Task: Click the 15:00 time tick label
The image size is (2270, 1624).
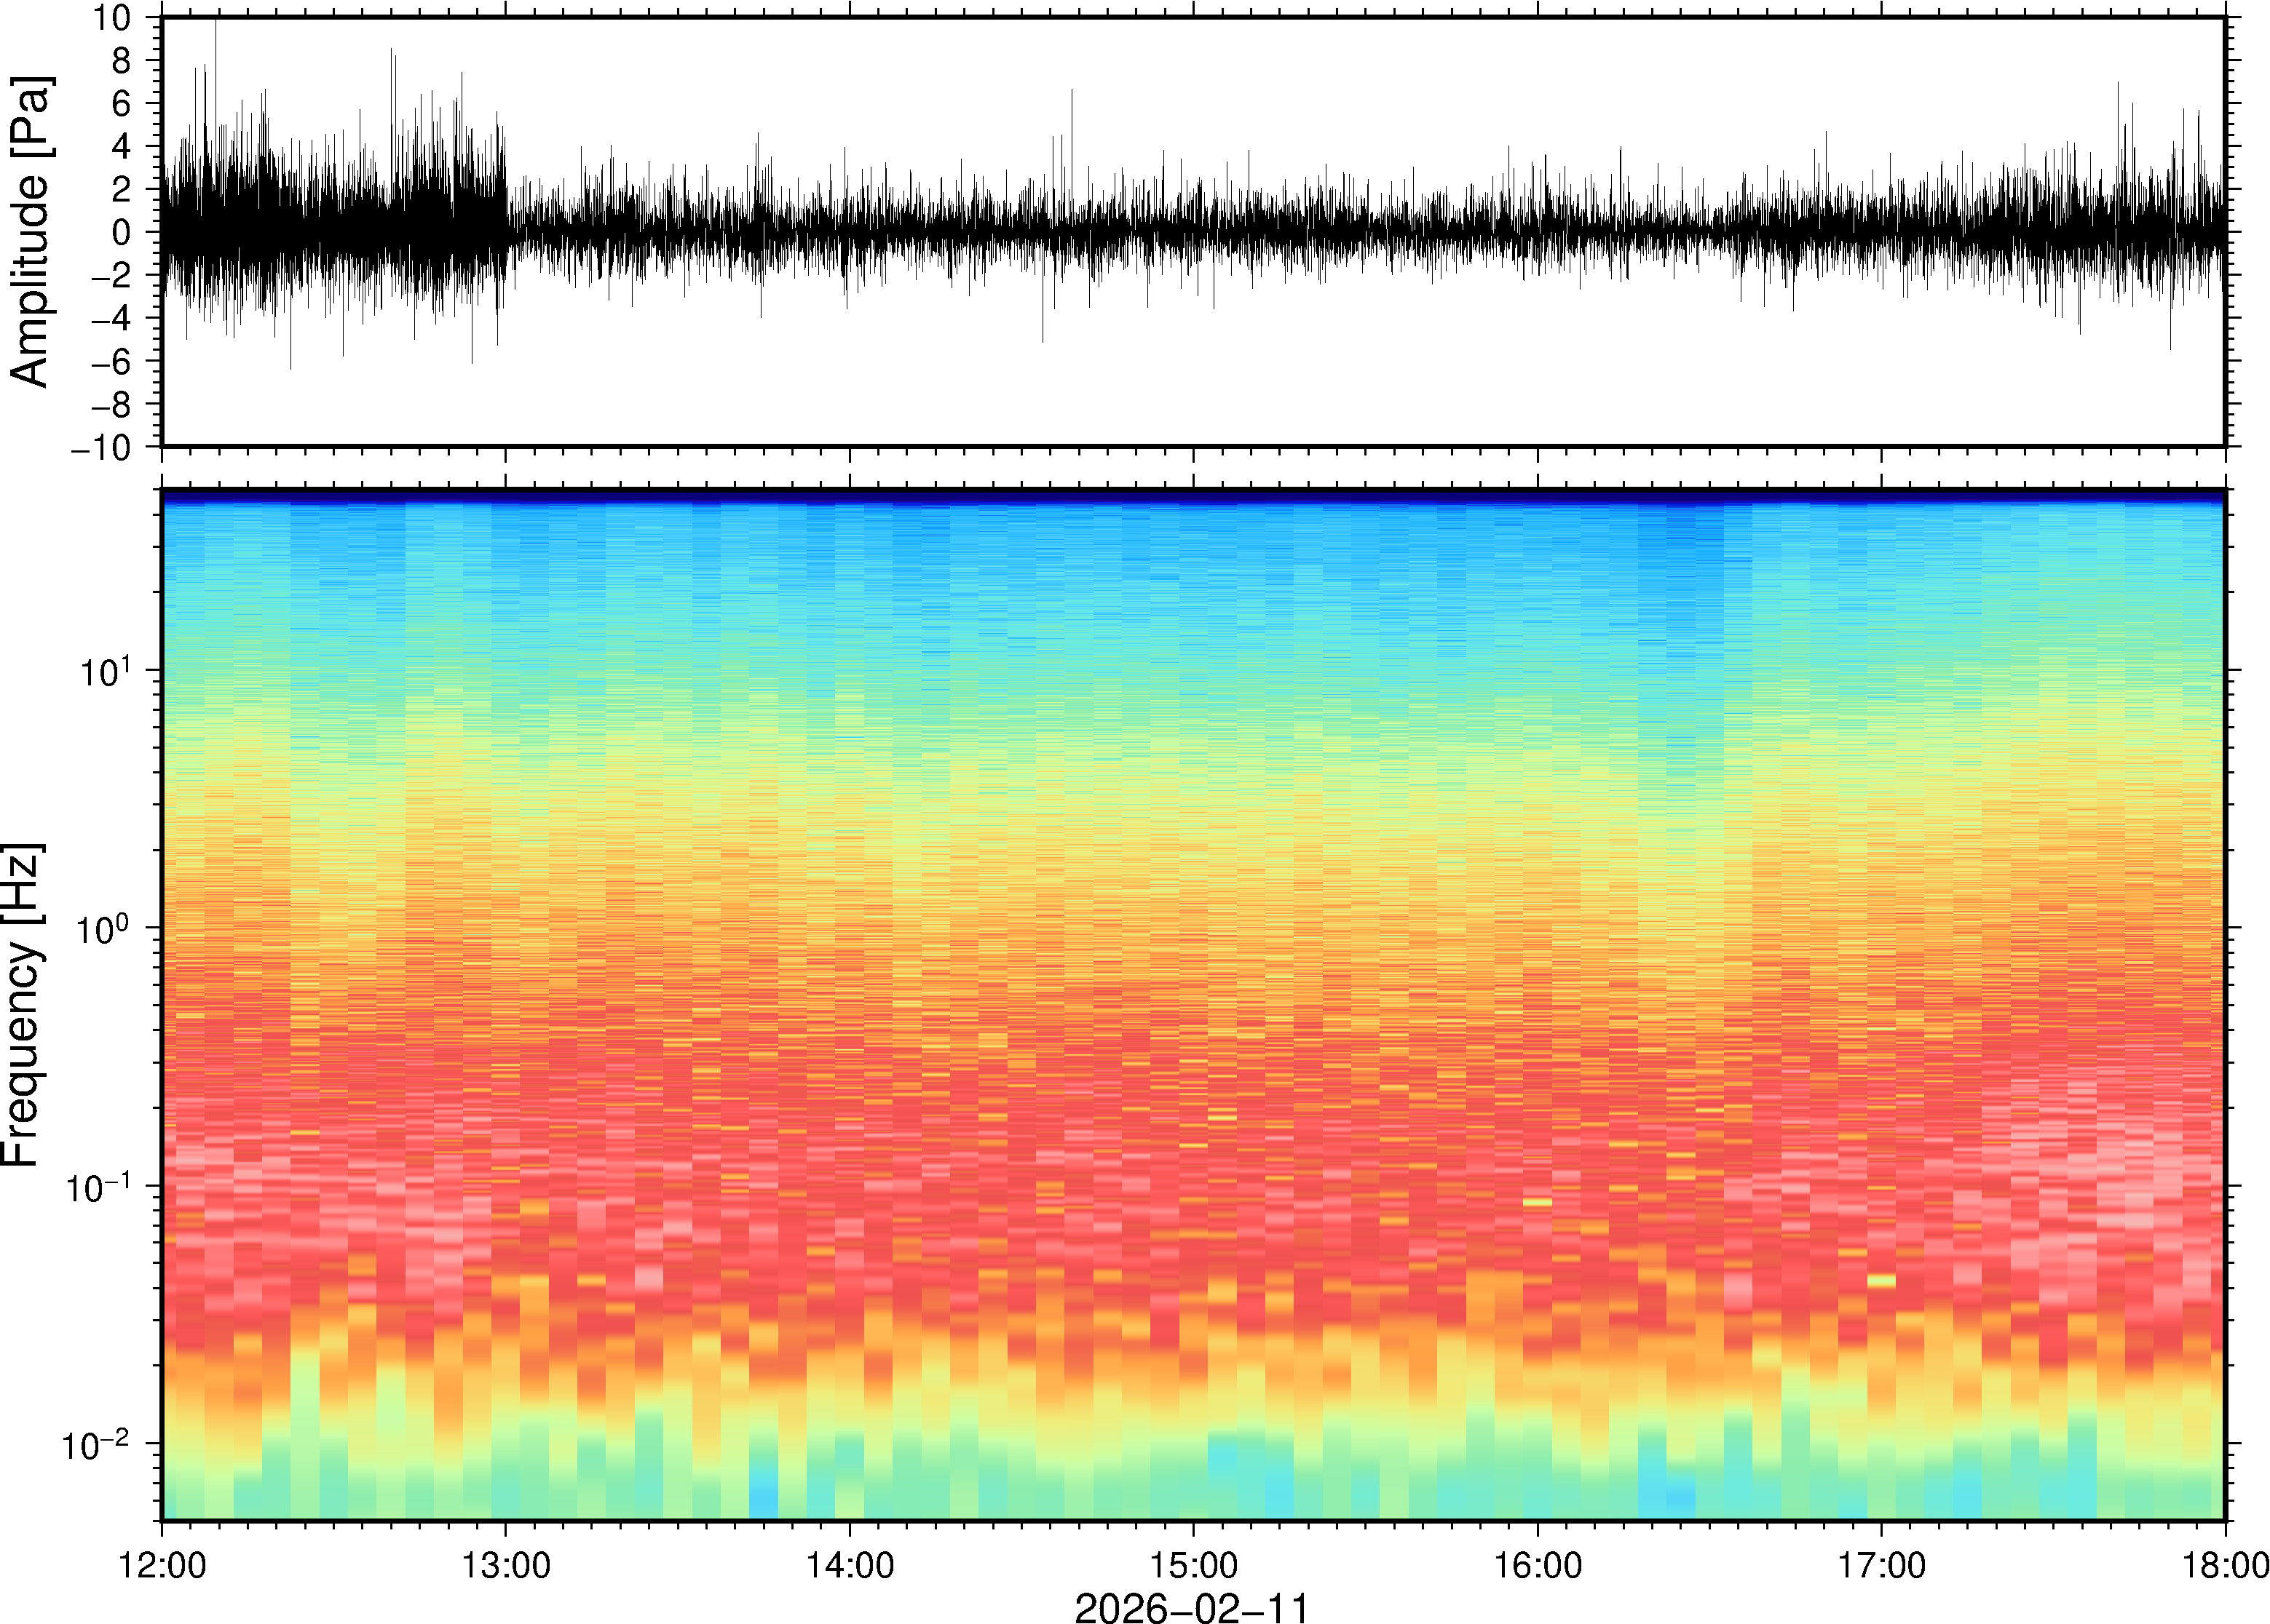Action: (x=1193, y=1565)
